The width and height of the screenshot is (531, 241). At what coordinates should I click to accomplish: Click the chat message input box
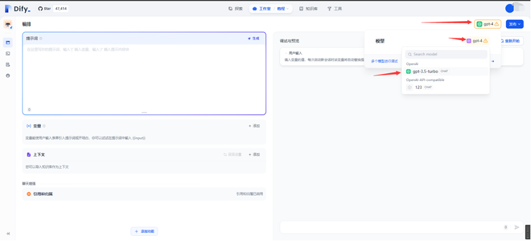(x=391, y=227)
